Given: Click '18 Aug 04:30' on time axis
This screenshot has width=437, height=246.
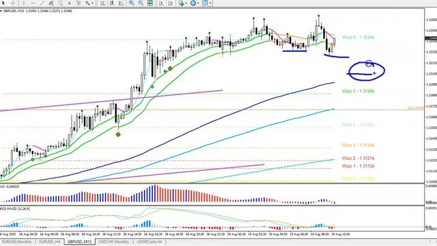Looking at the screenshot, I should (x=29, y=234).
